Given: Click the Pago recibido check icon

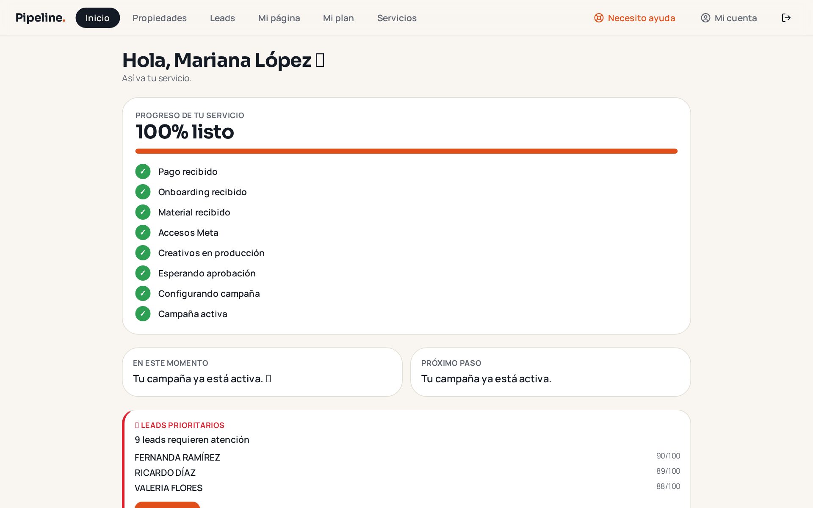Looking at the screenshot, I should pyautogui.click(x=143, y=171).
